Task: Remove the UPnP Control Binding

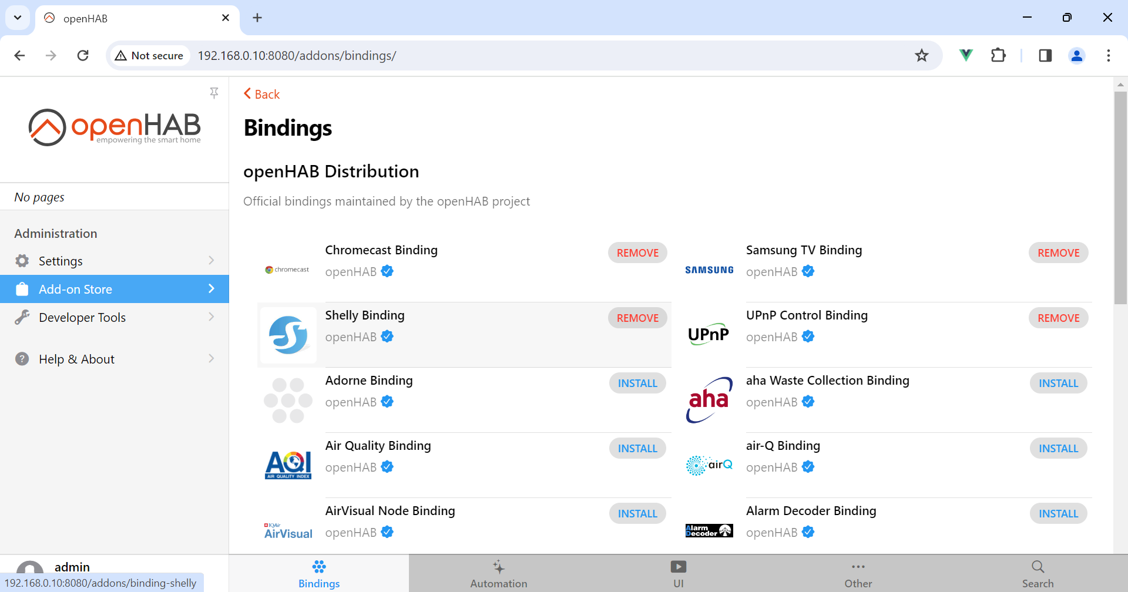Action: coord(1059,318)
